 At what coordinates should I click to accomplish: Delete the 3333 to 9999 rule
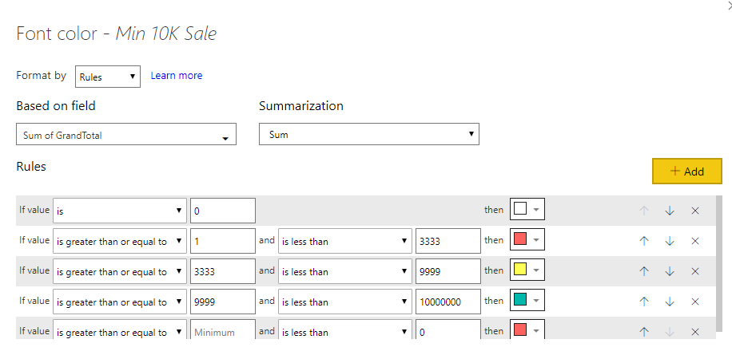tap(695, 271)
